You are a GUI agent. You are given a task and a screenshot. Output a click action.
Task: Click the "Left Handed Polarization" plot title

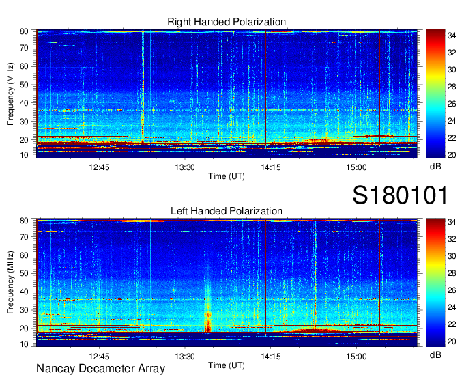[x=227, y=211]
